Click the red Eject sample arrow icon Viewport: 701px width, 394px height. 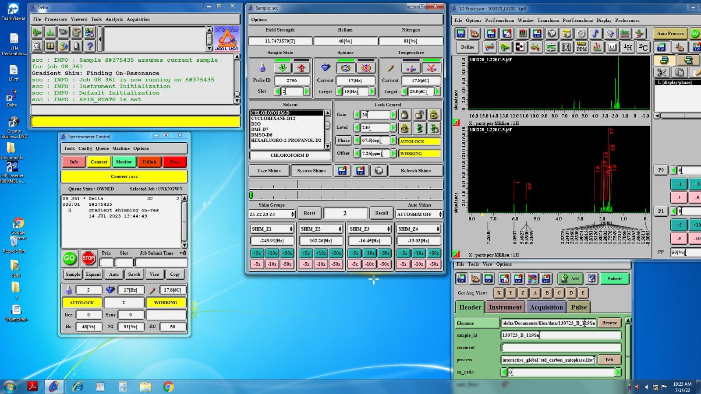[x=301, y=68]
